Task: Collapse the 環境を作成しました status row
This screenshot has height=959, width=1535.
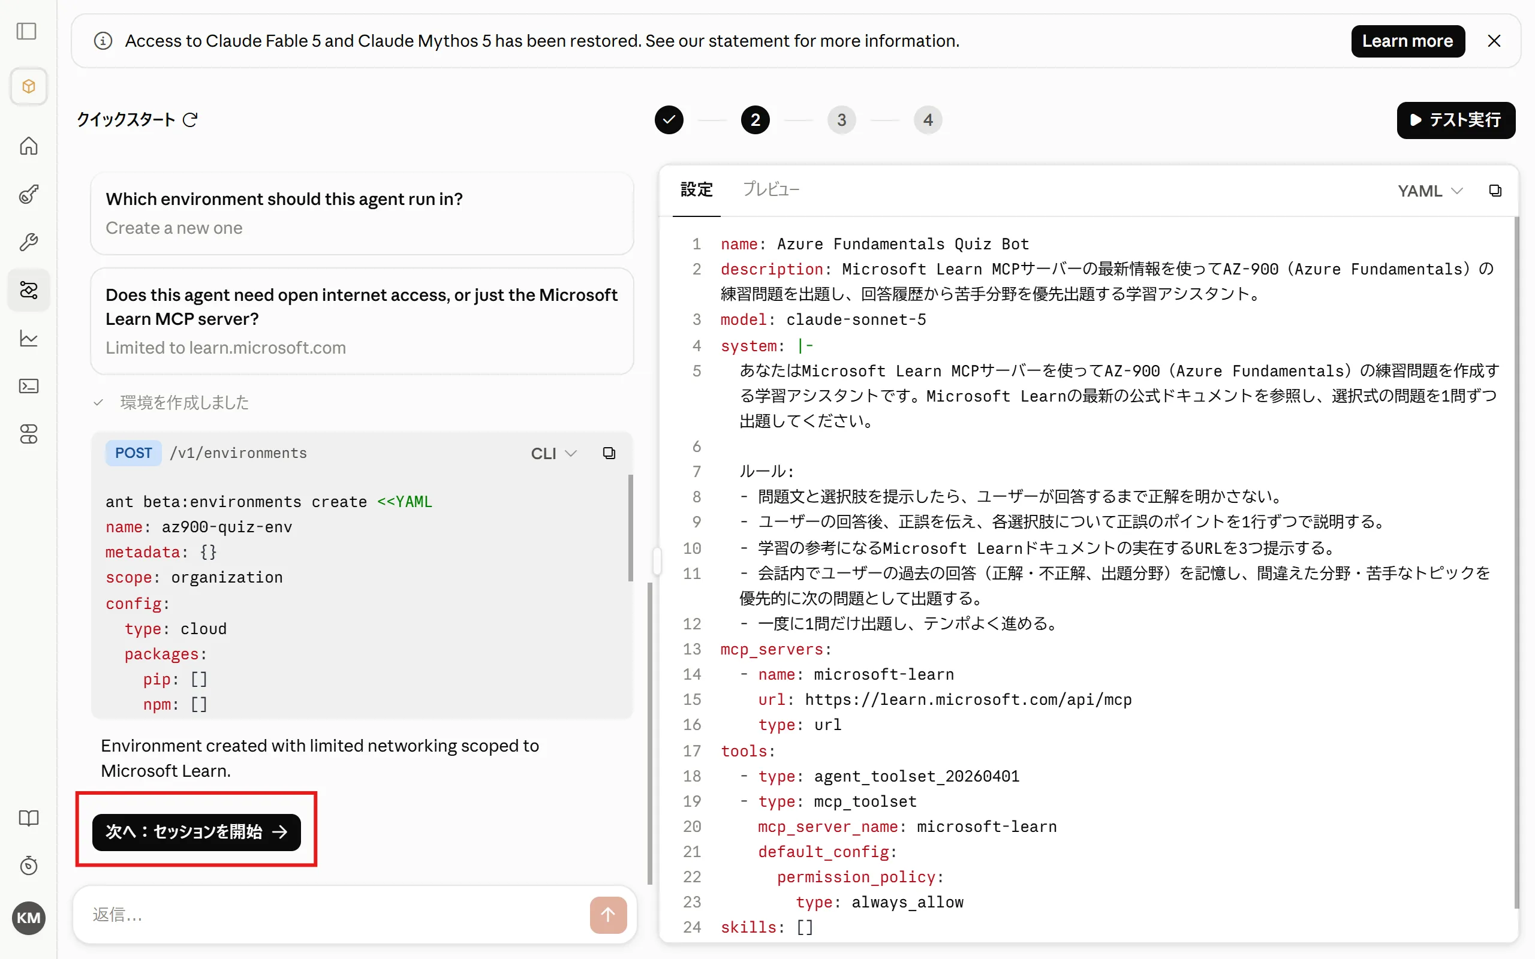Action: tap(171, 402)
